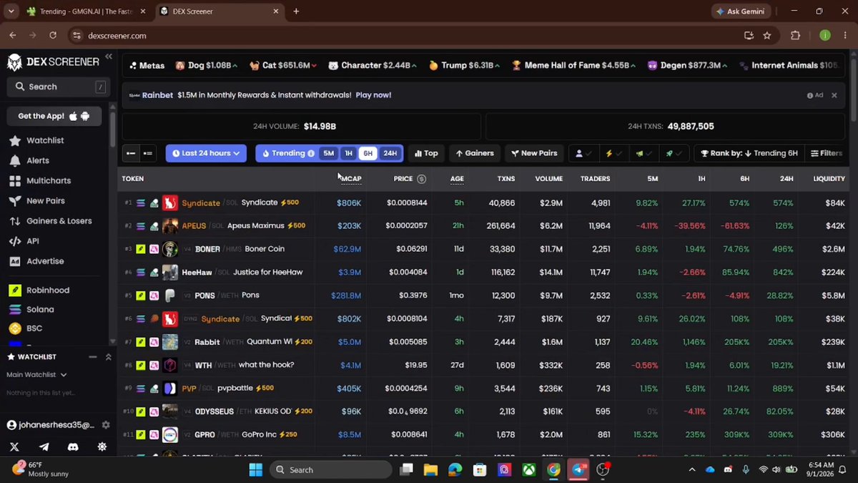This screenshot has width=858, height=483.
Task: Close the Rainbet ad banner
Action: point(834,95)
